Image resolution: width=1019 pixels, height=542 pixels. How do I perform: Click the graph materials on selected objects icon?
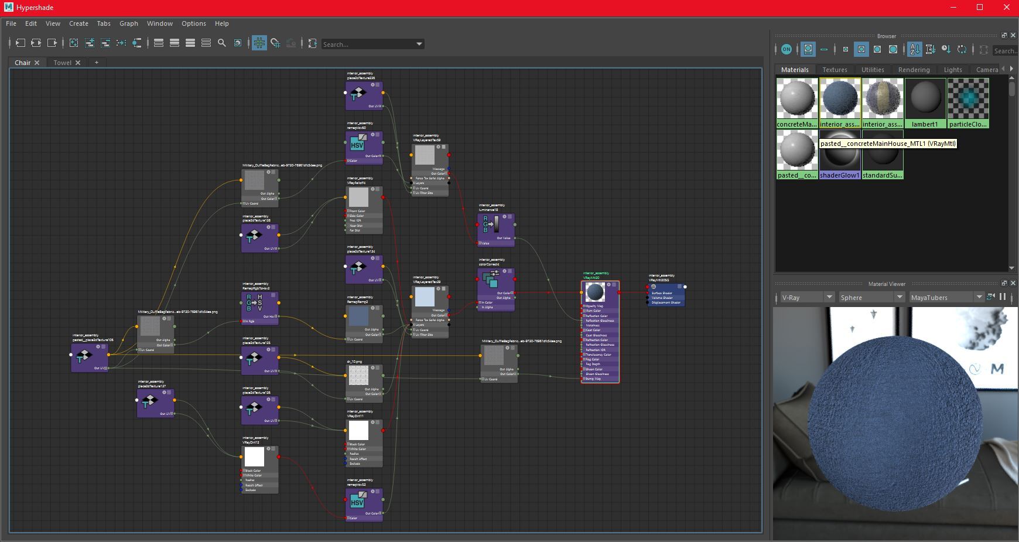137,43
